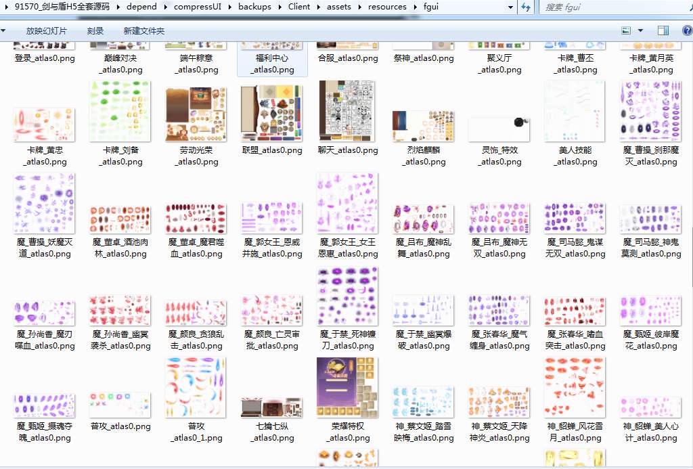Screen dimensions: 693x469
Task: Select the '普攻_atlas0_1.png' file icon
Action: click(196, 388)
